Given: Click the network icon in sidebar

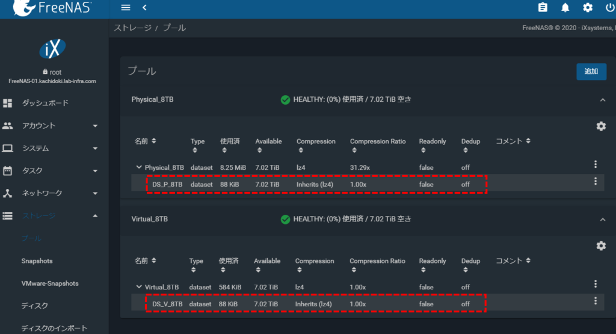Looking at the screenshot, I should click(x=7, y=193).
